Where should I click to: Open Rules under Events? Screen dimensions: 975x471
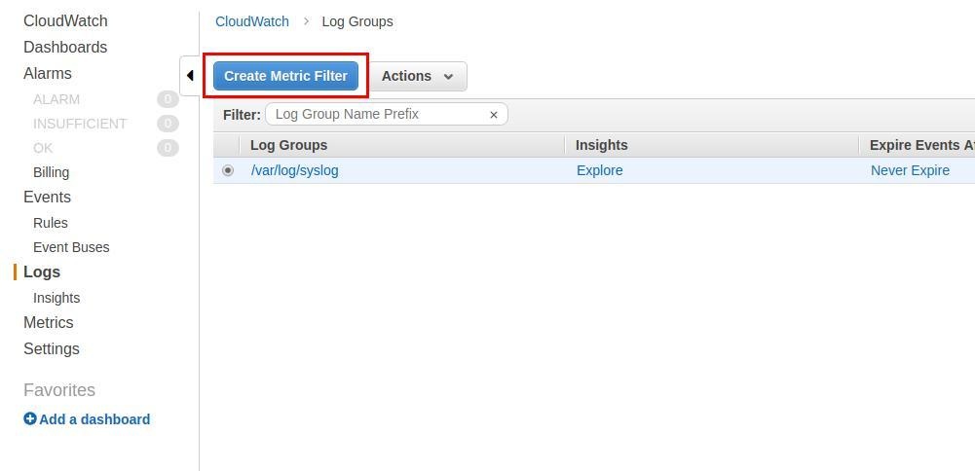tap(51, 223)
